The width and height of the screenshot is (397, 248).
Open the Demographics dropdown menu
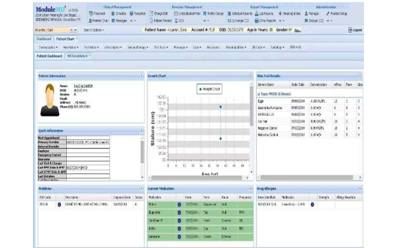click(48, 48)
